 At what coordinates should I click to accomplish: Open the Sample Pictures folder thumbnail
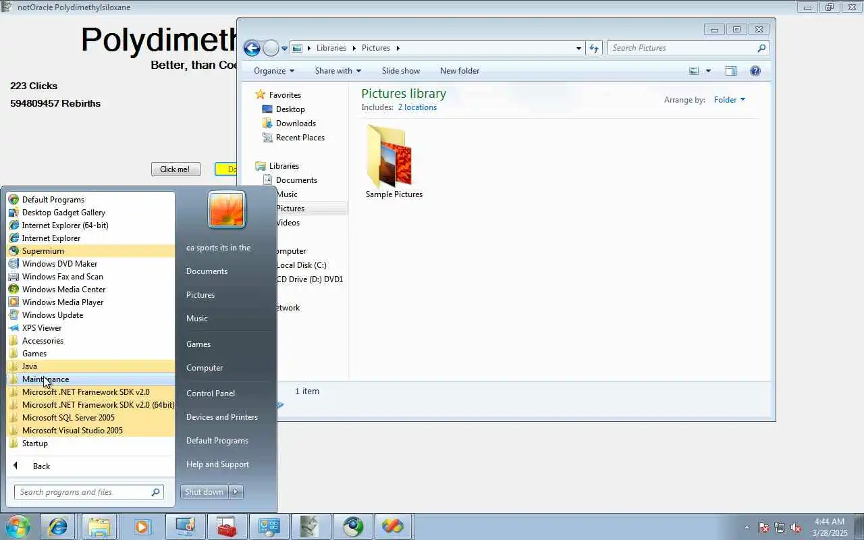[x=389, y=157]
